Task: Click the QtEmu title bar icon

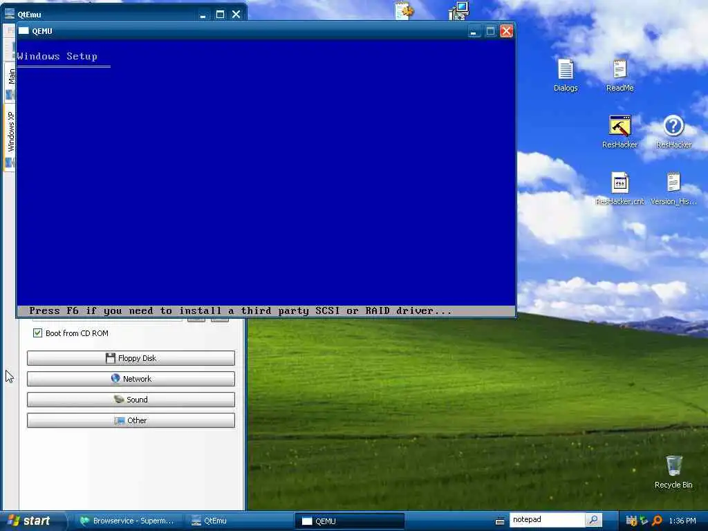Action: coord(10,14)
